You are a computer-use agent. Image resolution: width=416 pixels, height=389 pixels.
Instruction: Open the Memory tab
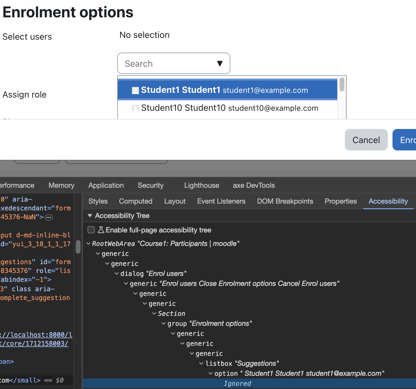(x=61, y=185)
